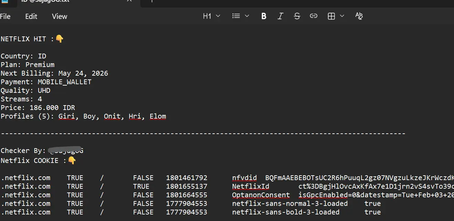Click the "Country: ID" line
The width and height of the screenshot is (454, 221).
(x=23, y=56)
